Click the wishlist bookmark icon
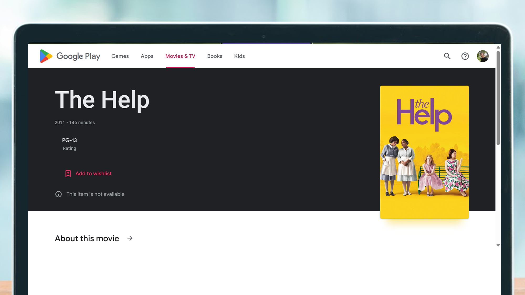This screenshot has width=525, height=295. (x=68, y=173)
